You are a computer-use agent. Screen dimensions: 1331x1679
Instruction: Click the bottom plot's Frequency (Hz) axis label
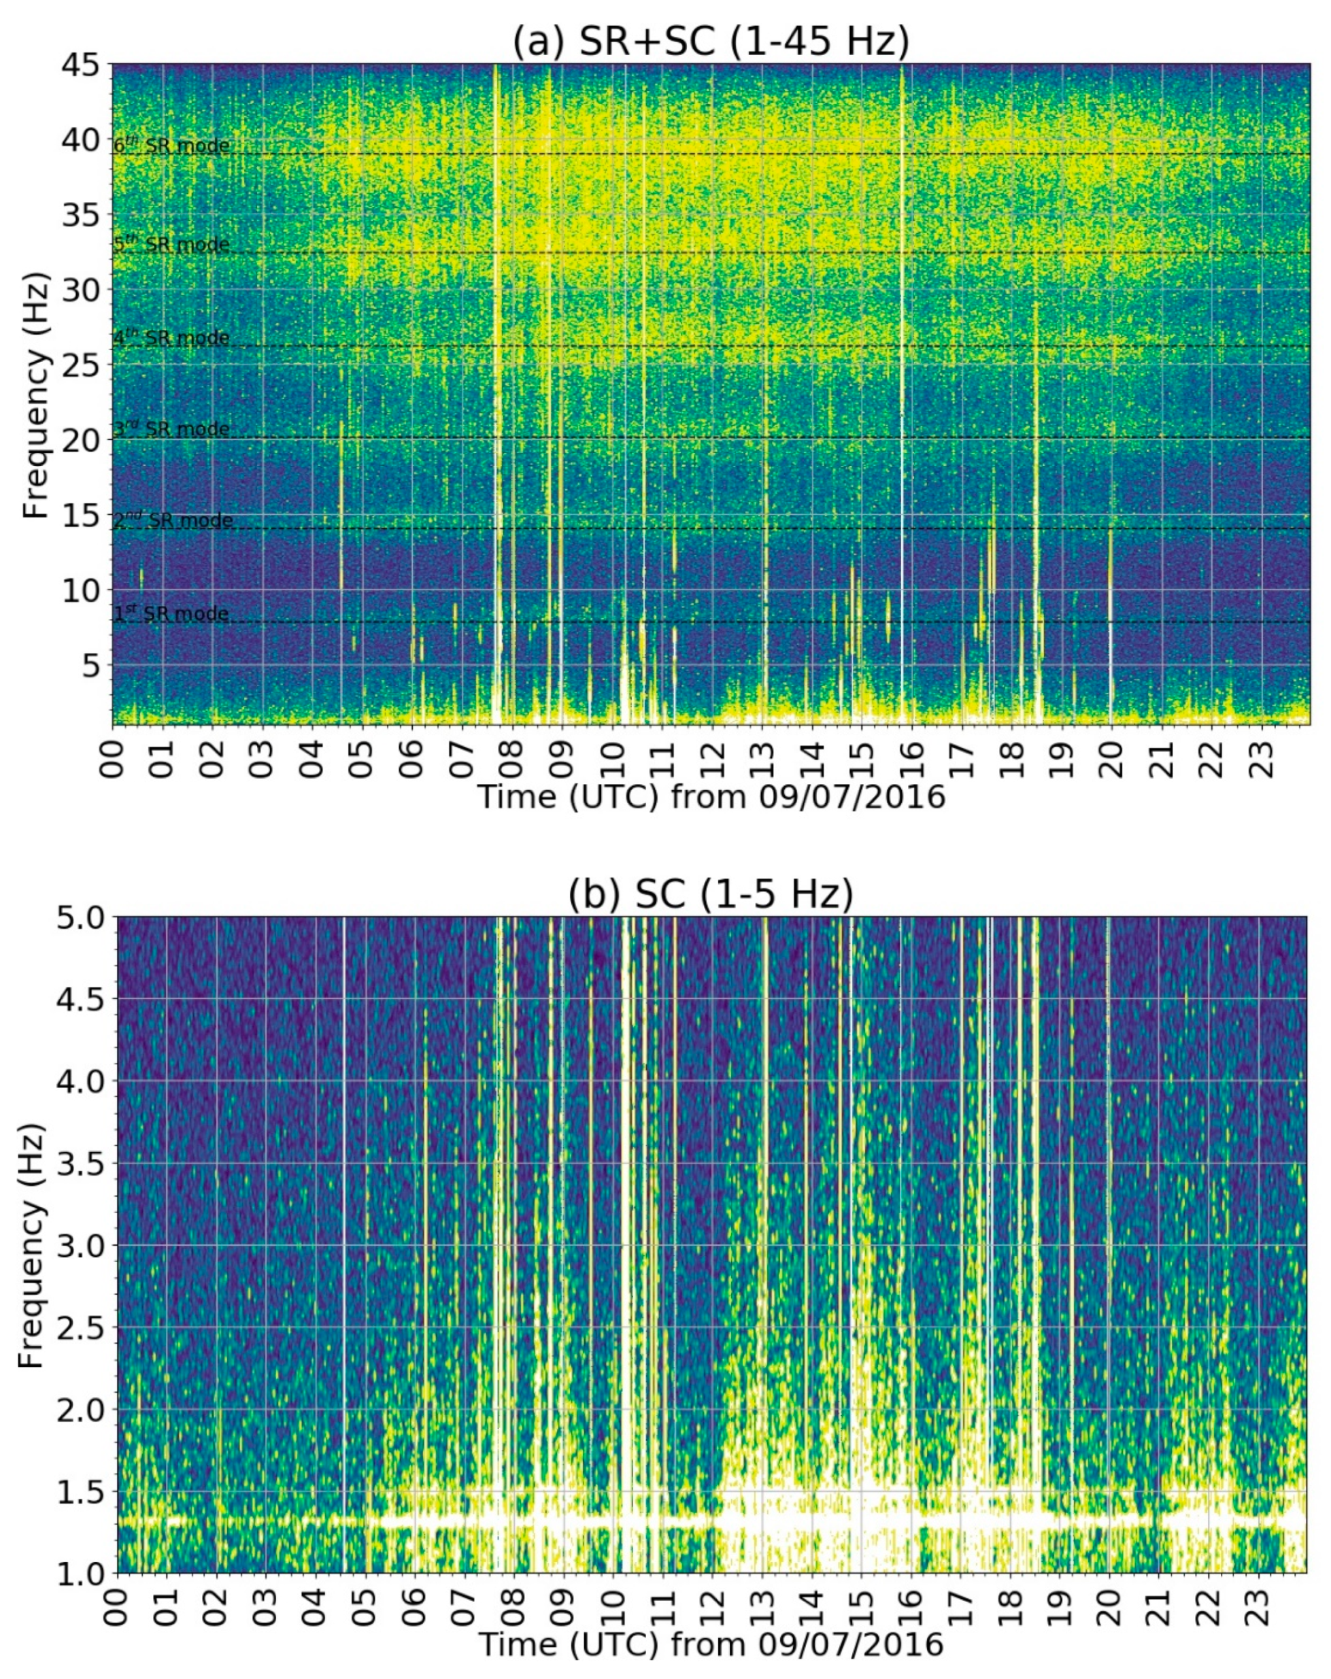click(31, 1245)
